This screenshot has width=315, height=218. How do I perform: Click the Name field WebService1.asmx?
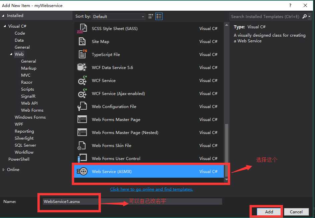click(132, 202)
